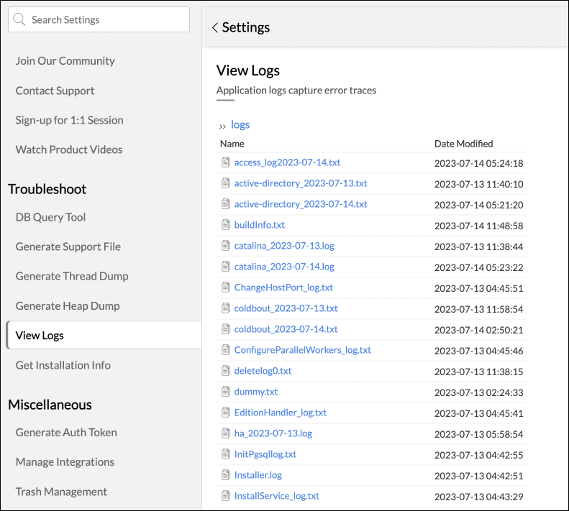Select Generate Heap Dump in the sidebar
This screenshot has width=569, height=511.
(x=68, y=306)
